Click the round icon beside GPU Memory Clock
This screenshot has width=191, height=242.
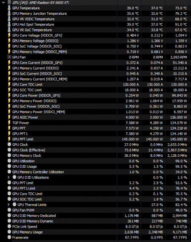9,155
